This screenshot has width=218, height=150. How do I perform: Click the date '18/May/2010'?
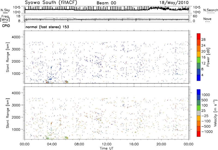[174, 3]
